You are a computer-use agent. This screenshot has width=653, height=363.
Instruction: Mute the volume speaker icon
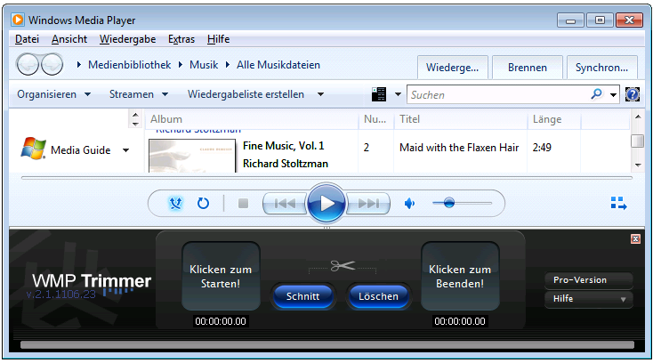pyautogui.click(x=409, y=203)
